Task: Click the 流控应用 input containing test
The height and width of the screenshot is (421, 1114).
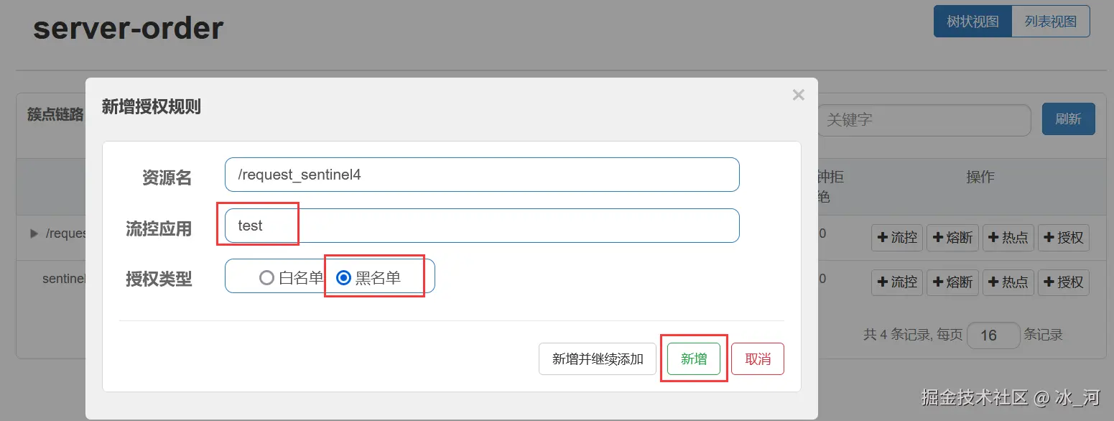Action: [481, 226]
